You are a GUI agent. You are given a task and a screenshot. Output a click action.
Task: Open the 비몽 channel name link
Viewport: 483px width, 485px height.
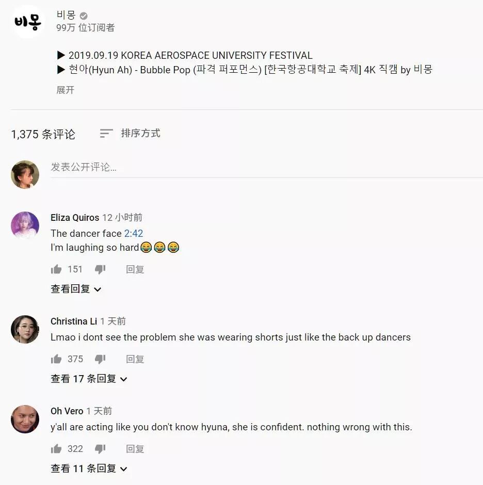(66, 15)
